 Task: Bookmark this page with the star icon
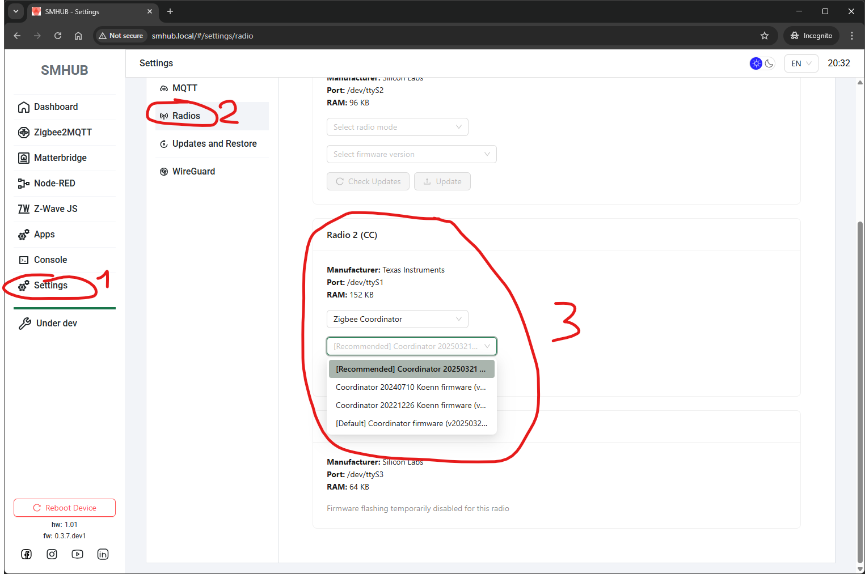coord(765,36)
